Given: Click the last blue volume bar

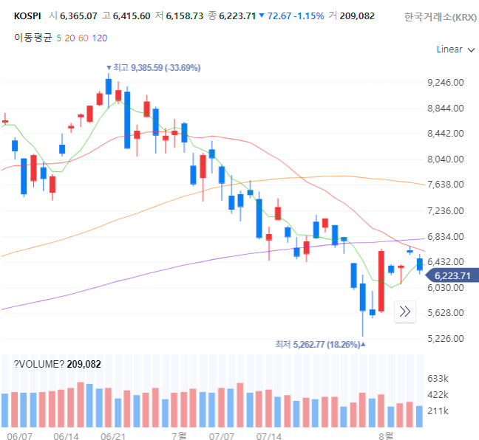Looking at the screenshot, I should (x=419, y=416).
